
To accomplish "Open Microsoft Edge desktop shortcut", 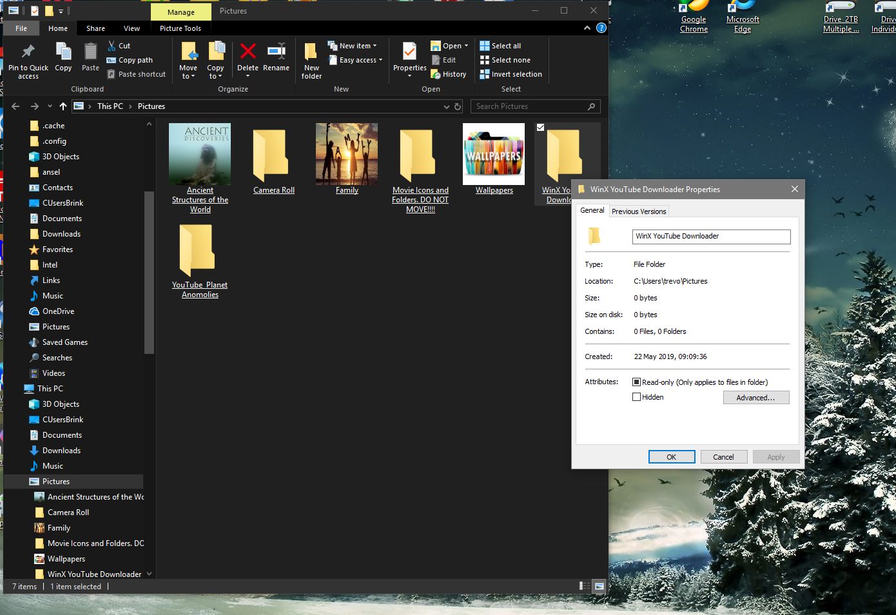I will 743,17.
